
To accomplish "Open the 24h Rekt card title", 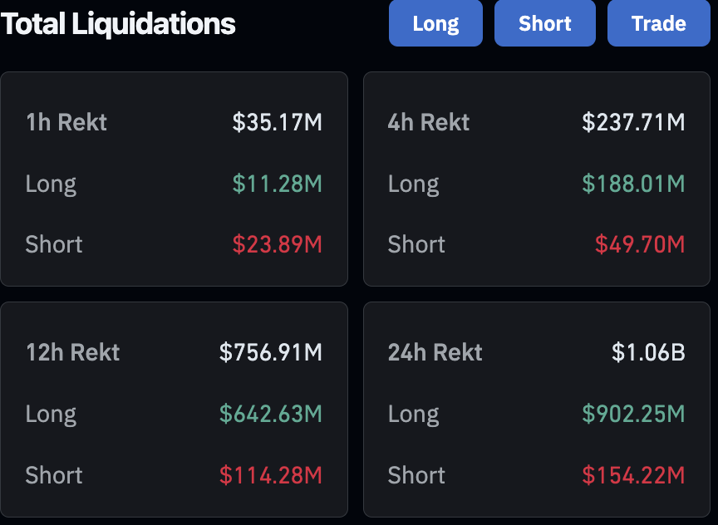I will [x=435, y=352].
